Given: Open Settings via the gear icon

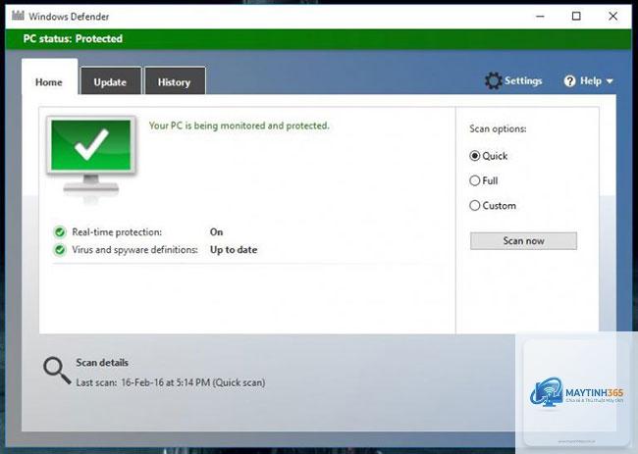Looking at the screenshot, I should point(493,80).
